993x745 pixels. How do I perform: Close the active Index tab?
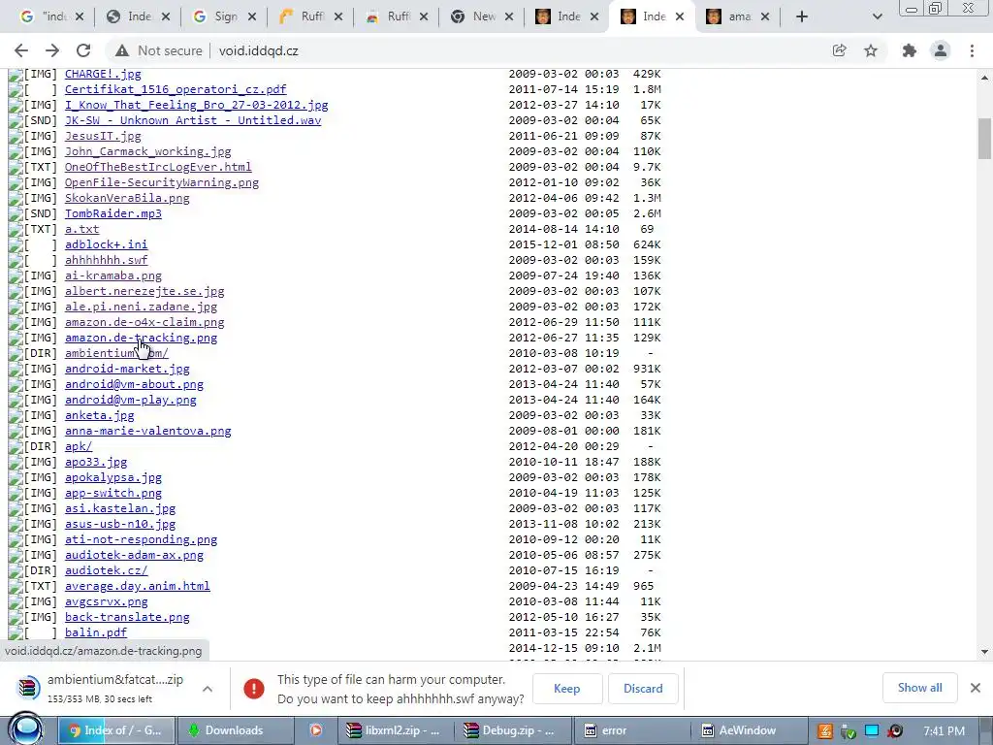click(680, 16)
